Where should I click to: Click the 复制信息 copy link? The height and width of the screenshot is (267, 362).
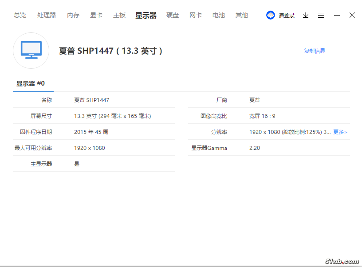[x=315, y=51]
